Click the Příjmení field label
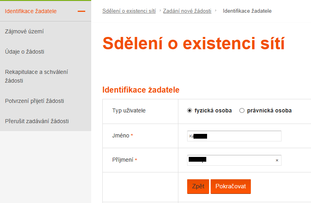The image size is (311, 203). coord(123,160)
